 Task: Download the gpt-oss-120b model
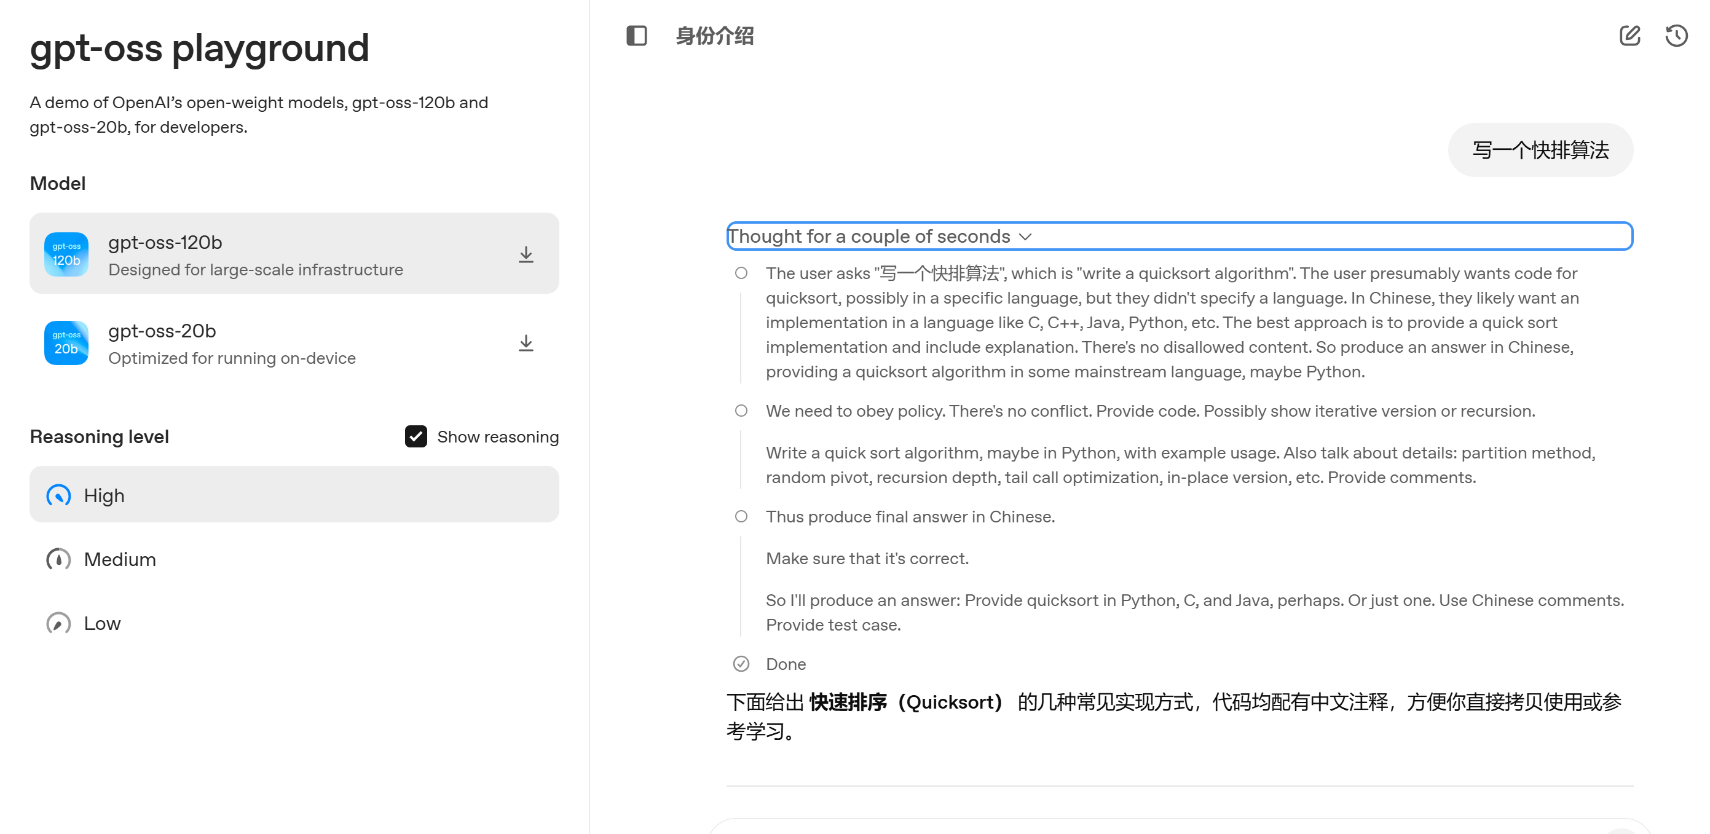tap(526, 255)
